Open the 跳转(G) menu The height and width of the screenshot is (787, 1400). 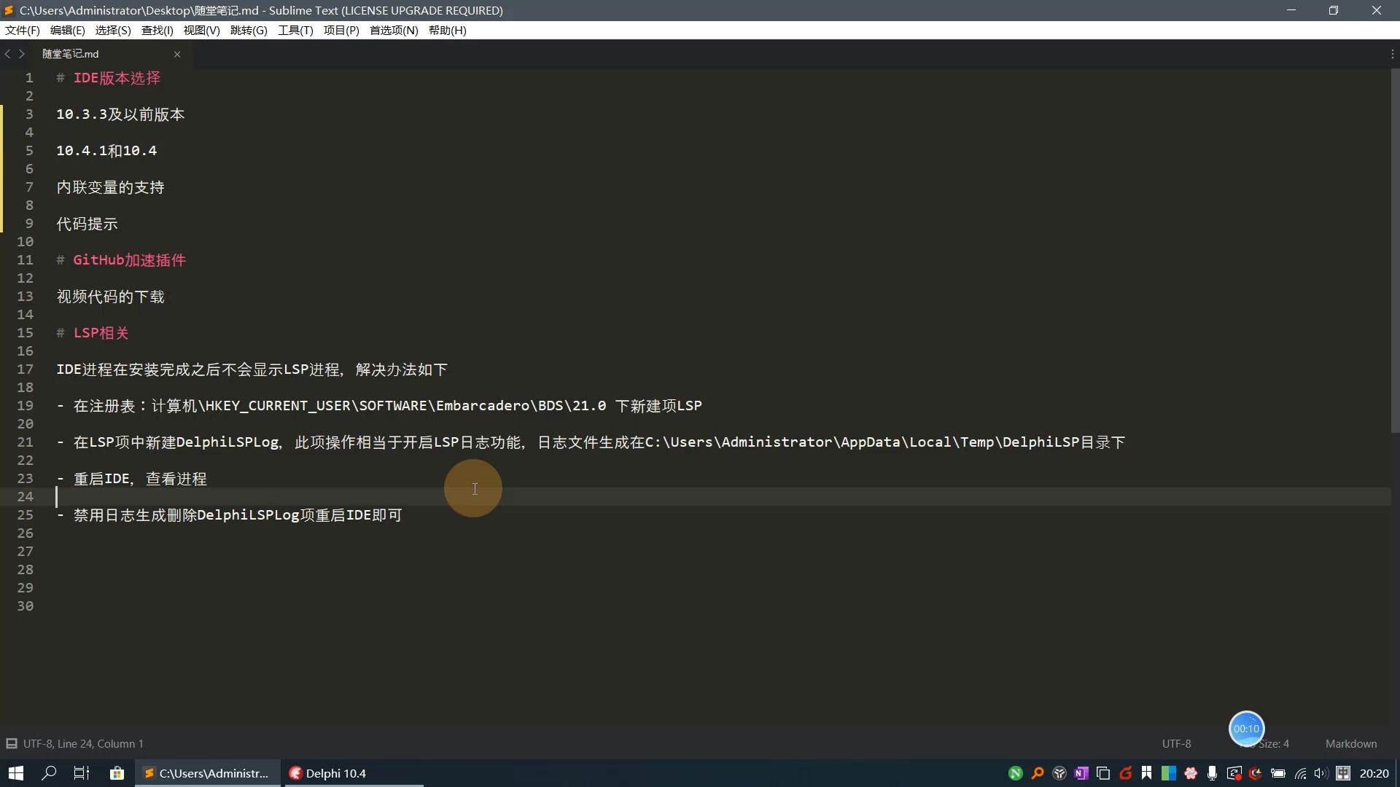click(249, 30)
